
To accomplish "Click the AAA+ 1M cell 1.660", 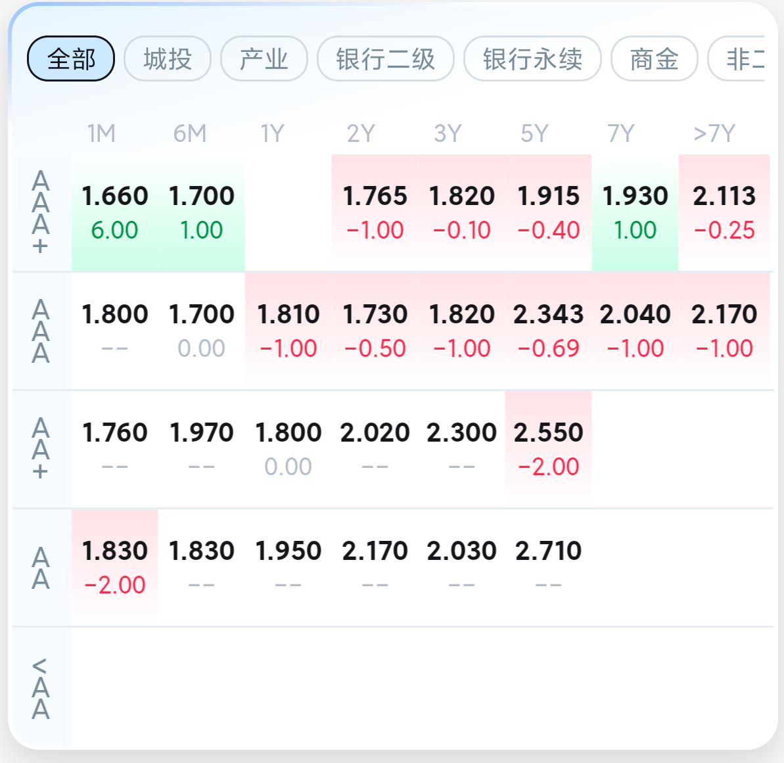I will (115, 212).
